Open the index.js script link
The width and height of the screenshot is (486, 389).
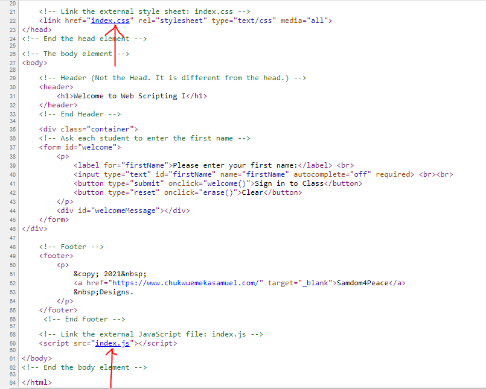coord(112,344)
